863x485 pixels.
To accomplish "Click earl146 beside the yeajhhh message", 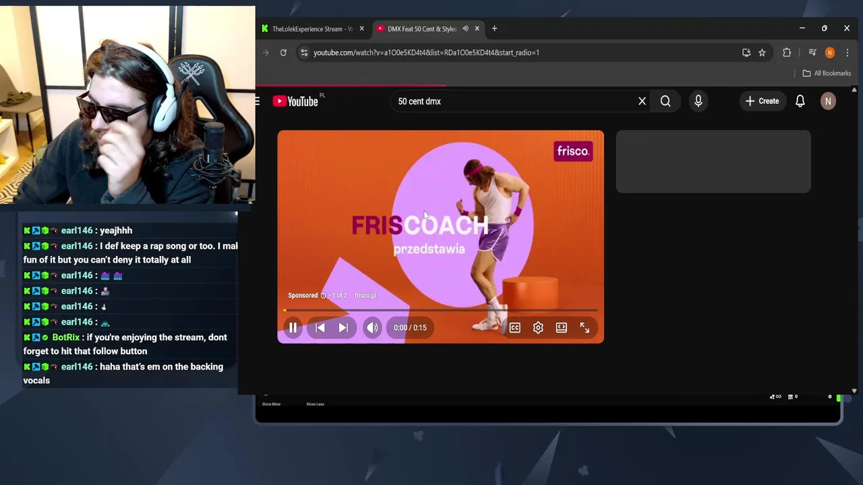I will click(x=77, y=230).
